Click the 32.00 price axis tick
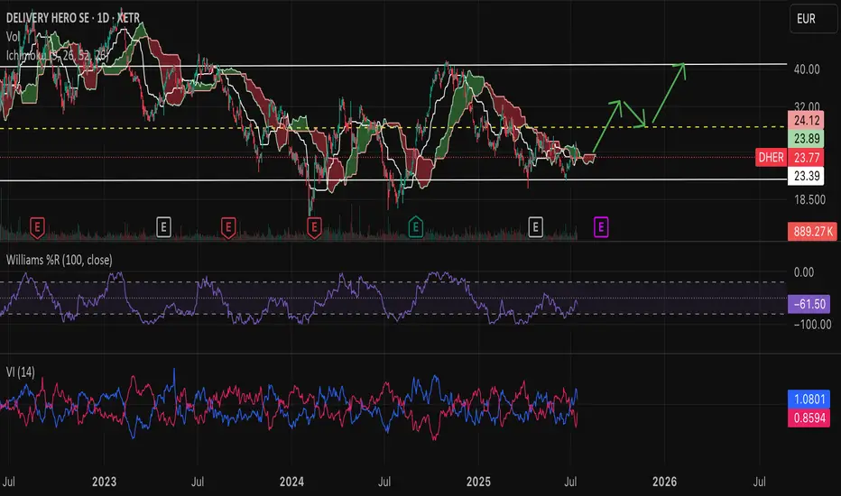Viewport: 841px width, 496px height. click(x=807, y=106)
